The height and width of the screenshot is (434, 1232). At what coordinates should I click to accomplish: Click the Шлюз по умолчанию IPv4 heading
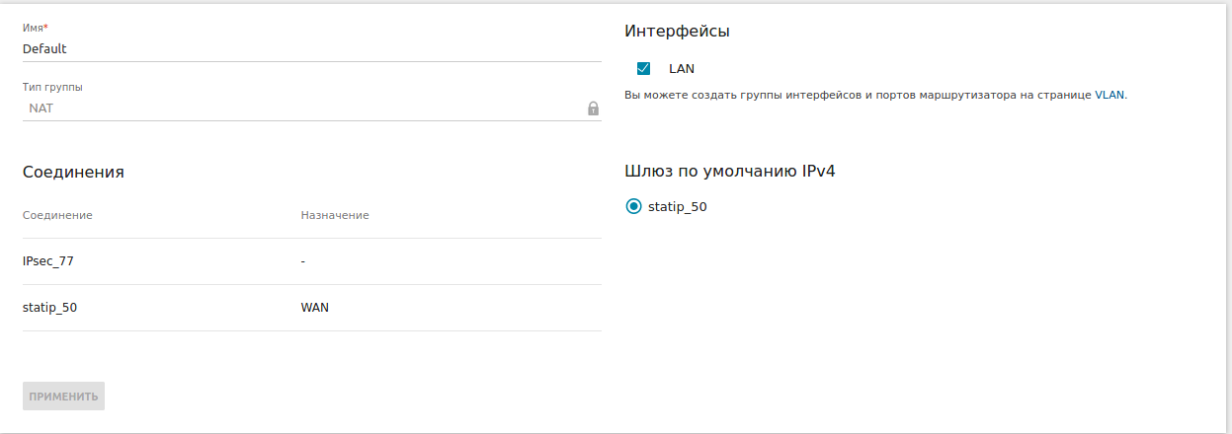tap(730, 172)
